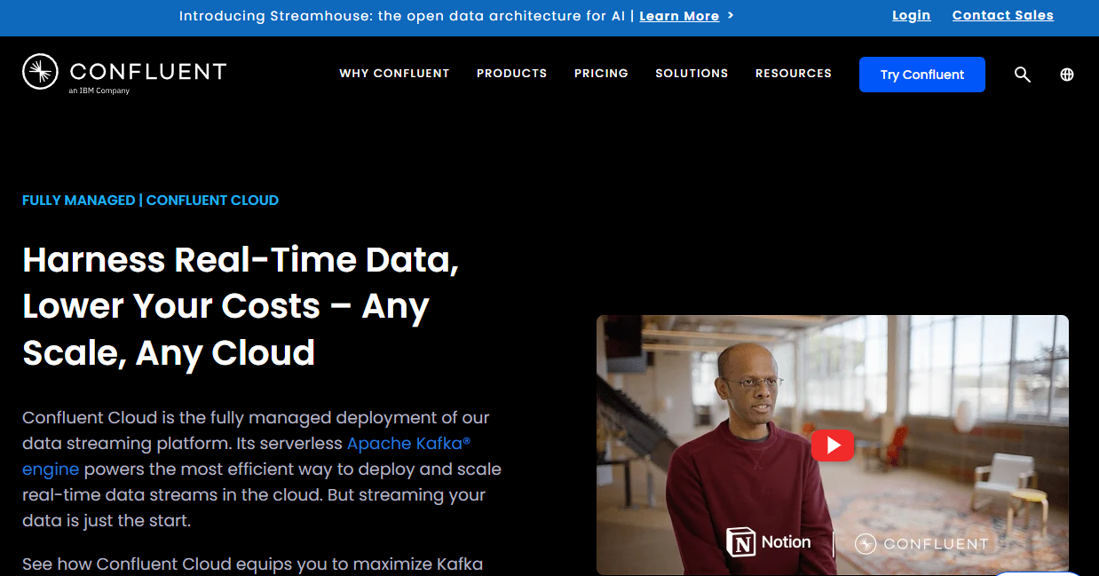Screen dimensions: 1099x576
Task: Click the Harness Real-Time Data headline
Action: coord(241,306)
